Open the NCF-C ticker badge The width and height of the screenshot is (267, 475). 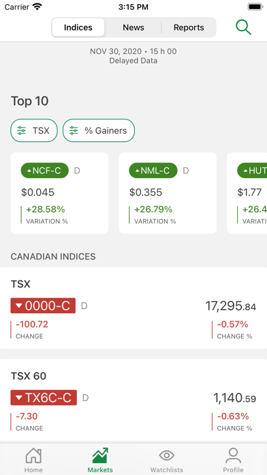point(45,171)
